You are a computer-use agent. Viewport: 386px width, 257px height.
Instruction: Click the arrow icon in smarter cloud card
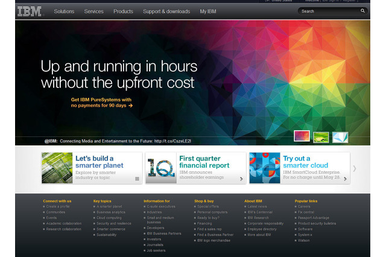tap(344, 179)
